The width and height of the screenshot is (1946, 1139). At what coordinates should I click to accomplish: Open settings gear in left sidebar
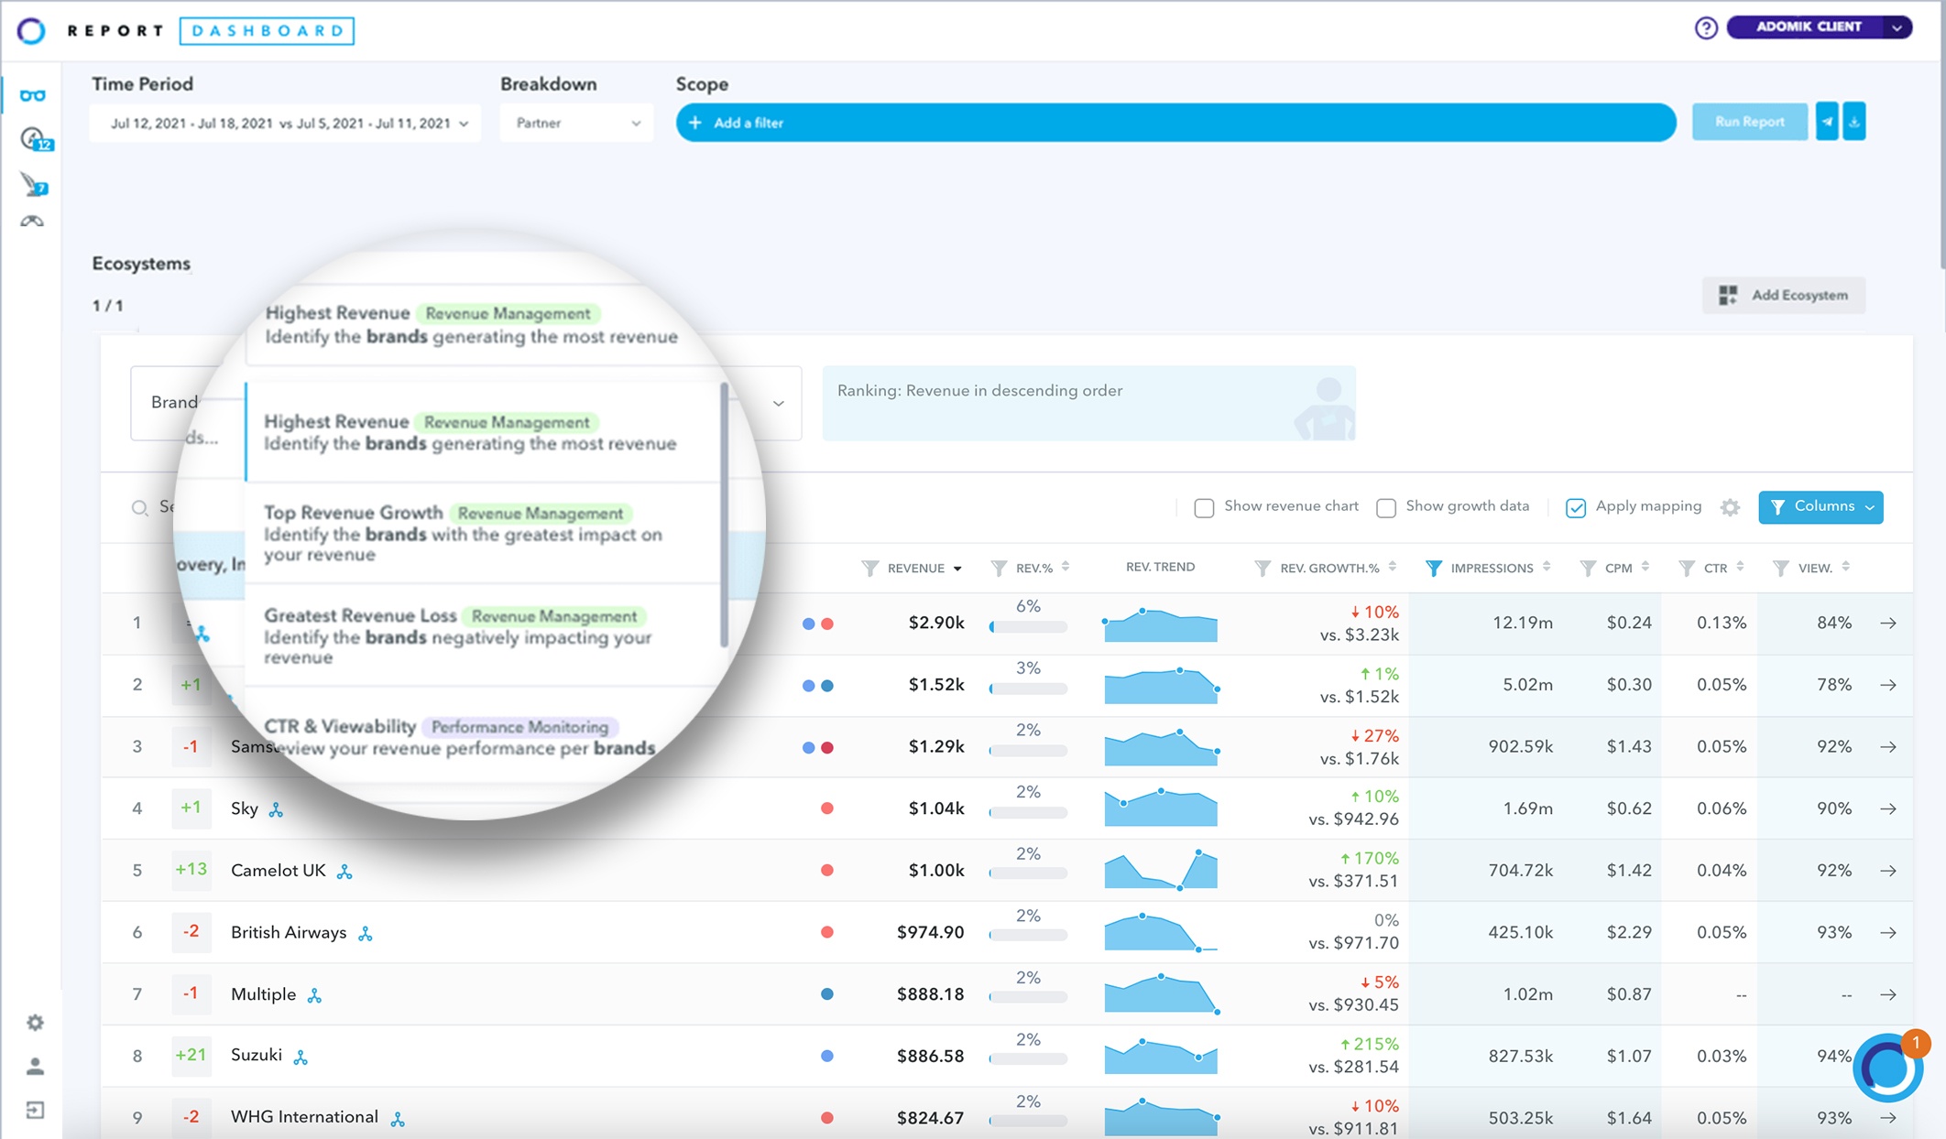point(35,1022)
